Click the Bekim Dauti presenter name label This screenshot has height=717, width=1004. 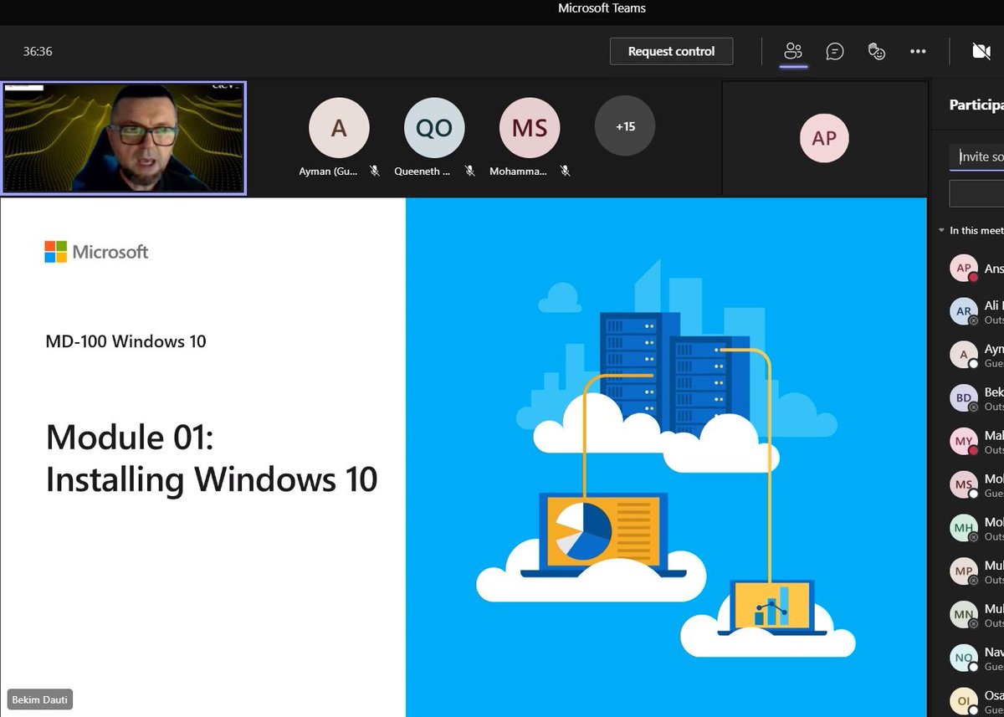[x=40, y=699]
